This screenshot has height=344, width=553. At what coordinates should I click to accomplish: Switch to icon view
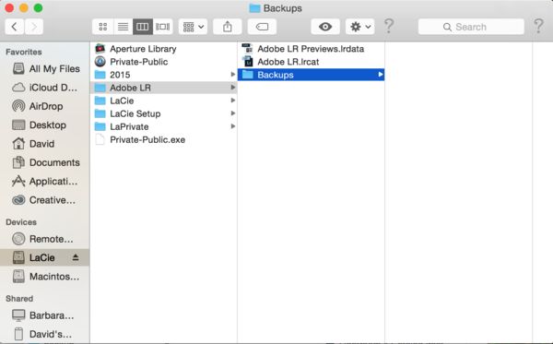pyautogui.click(x=103, y=27)
